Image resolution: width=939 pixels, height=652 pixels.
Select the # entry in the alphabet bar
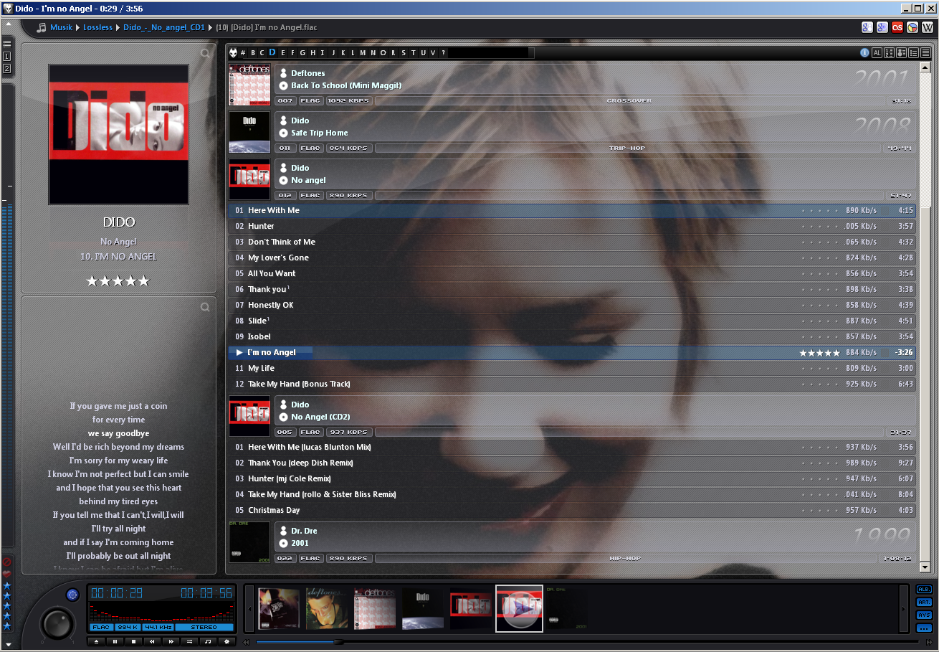(242, 52)
